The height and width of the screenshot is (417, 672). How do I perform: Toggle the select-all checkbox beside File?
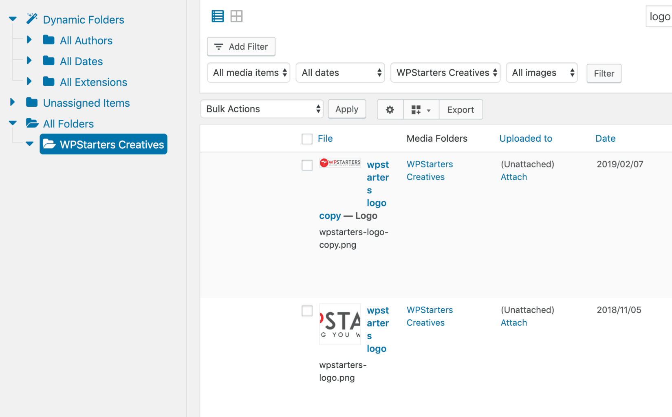[x=307, y=139]
